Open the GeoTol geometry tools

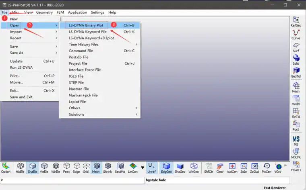pyautogui.click(x=296, y=73)
